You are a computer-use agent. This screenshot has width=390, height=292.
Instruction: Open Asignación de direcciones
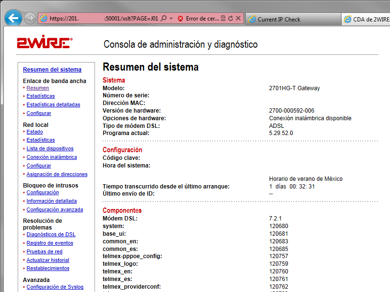[x=57, y=174]
